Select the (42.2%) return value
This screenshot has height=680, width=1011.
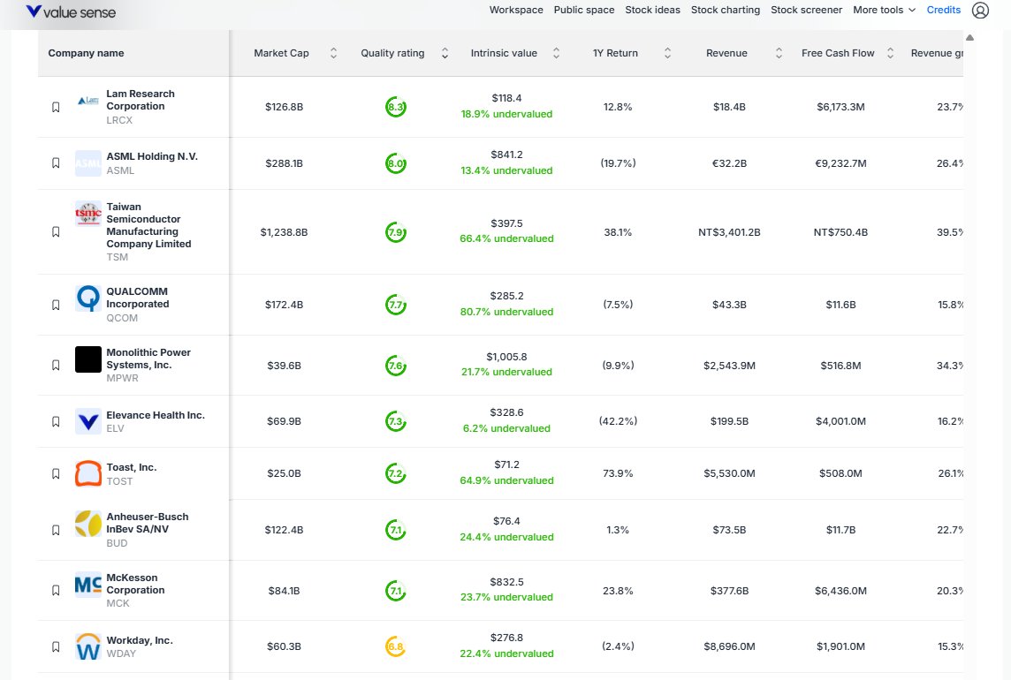pos(618,421)
